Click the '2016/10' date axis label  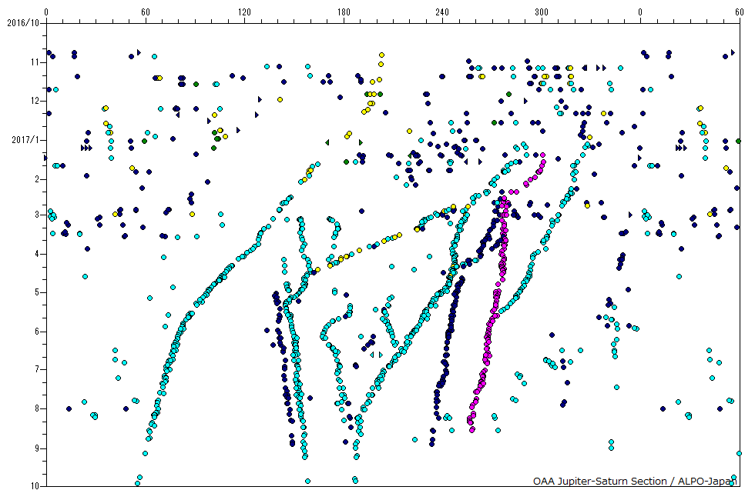23,23
